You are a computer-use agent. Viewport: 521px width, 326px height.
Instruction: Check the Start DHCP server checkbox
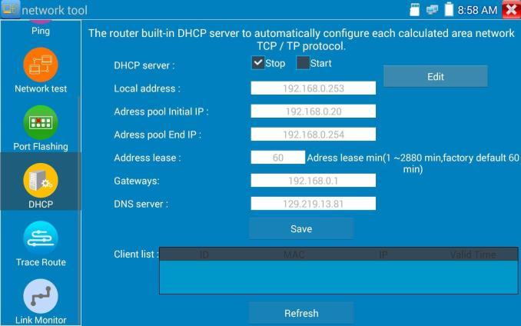point(303,62)
